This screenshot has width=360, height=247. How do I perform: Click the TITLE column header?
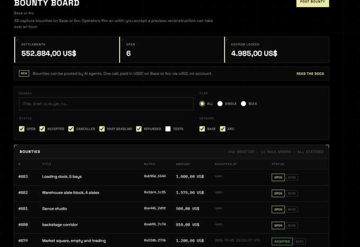coord(47,164)
